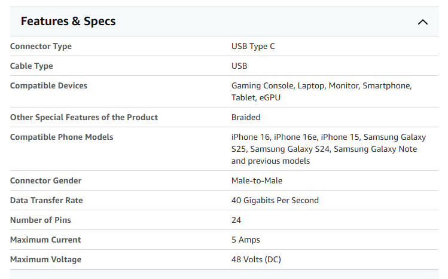The height and width of the screenshot is (279, 448).
Task: Click the Compatible Devices label
Action: pos(48,86)
